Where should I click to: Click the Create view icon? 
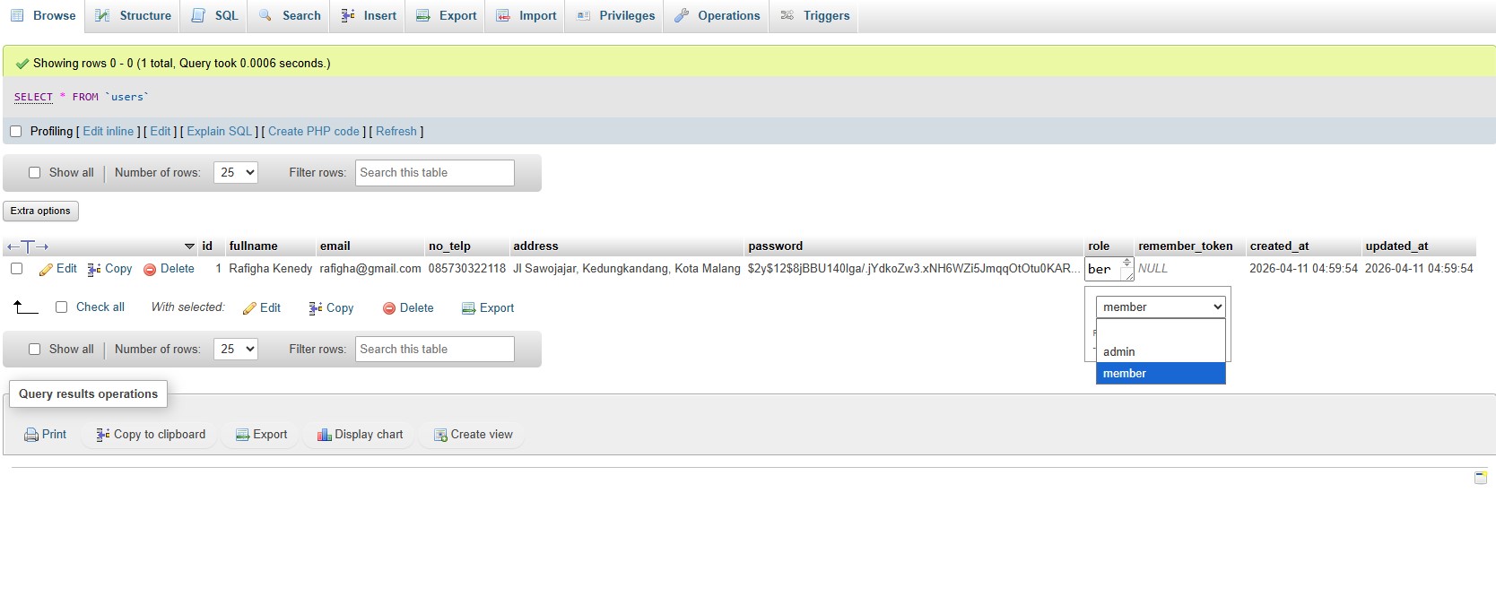tap(440, 435)
